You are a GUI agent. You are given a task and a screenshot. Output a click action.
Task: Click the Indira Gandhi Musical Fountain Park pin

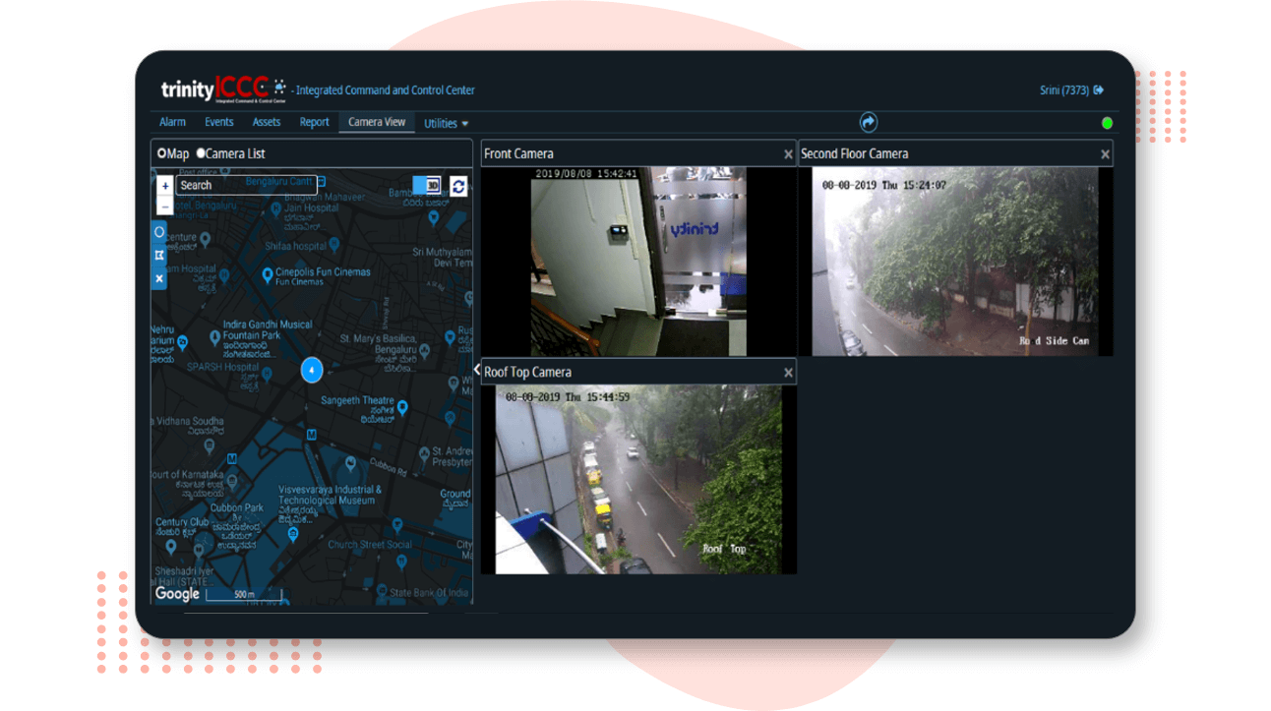(x=214, y=338)
